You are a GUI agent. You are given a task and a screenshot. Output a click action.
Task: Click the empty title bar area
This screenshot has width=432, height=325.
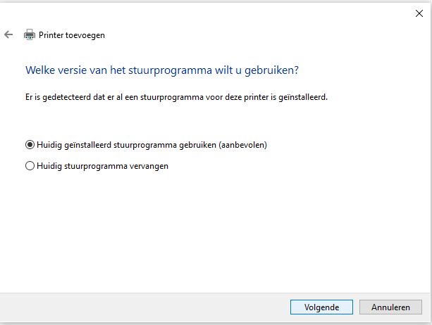click(x=211, y=12)
